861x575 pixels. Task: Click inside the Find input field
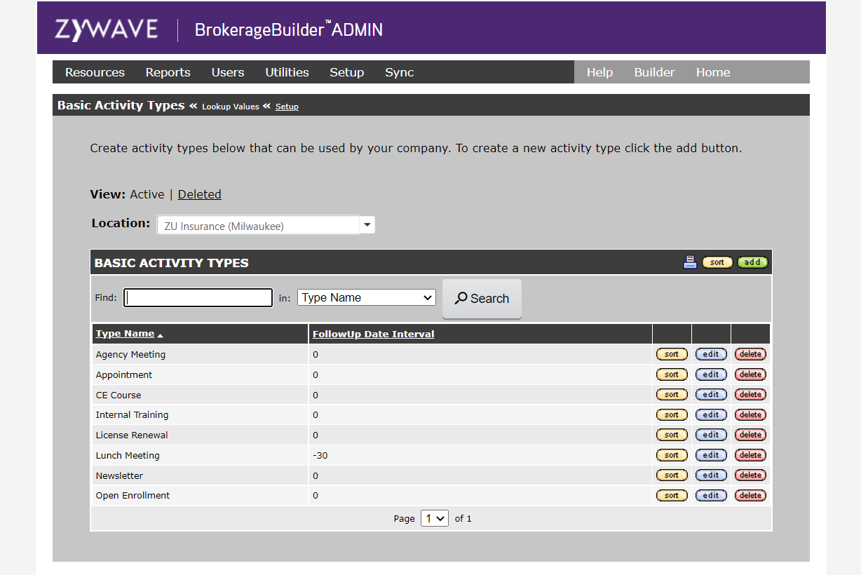198,297
